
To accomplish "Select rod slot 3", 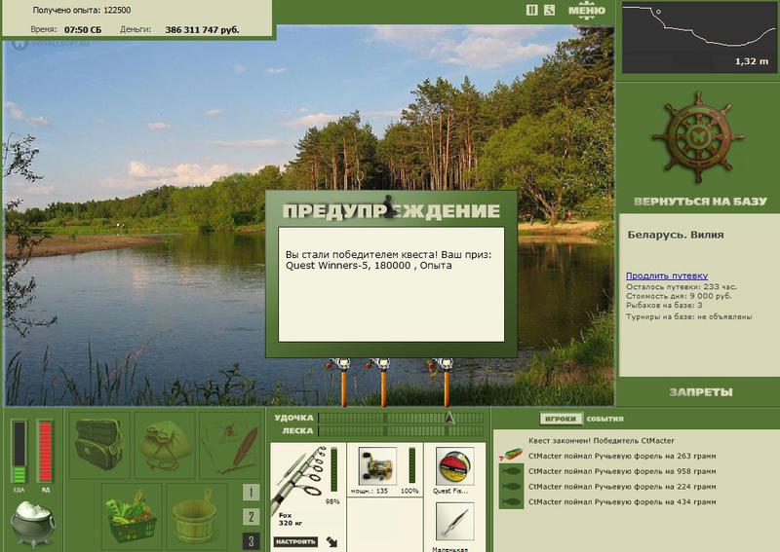I will click(x=252, y=541).
